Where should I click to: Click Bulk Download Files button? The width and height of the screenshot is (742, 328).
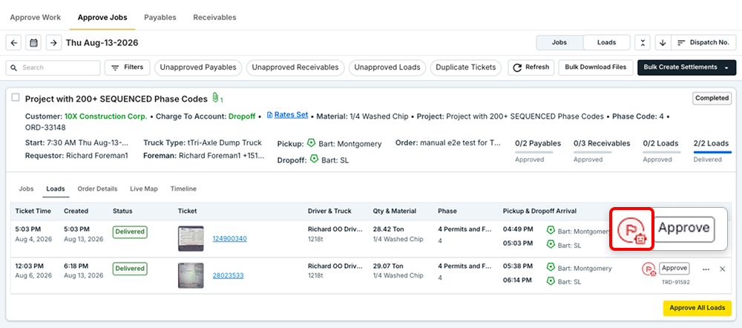(x=596, y=68)
